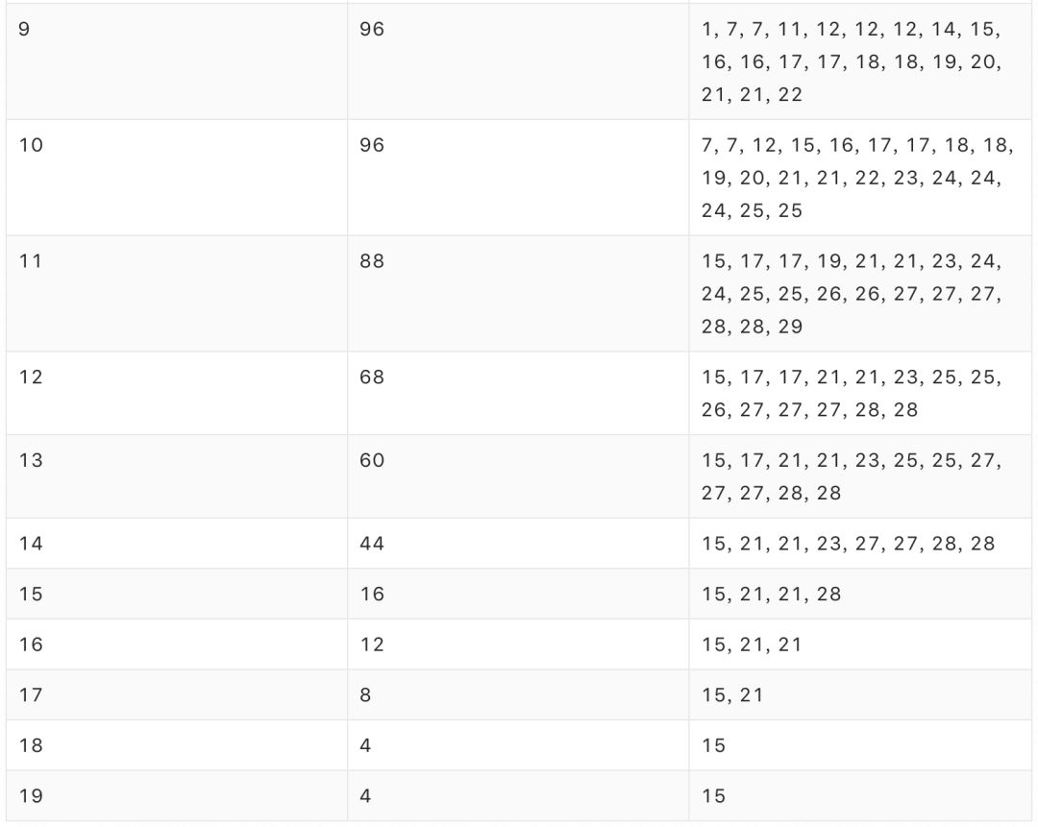Click the cell showing value 44

click(x=371, y=544)
